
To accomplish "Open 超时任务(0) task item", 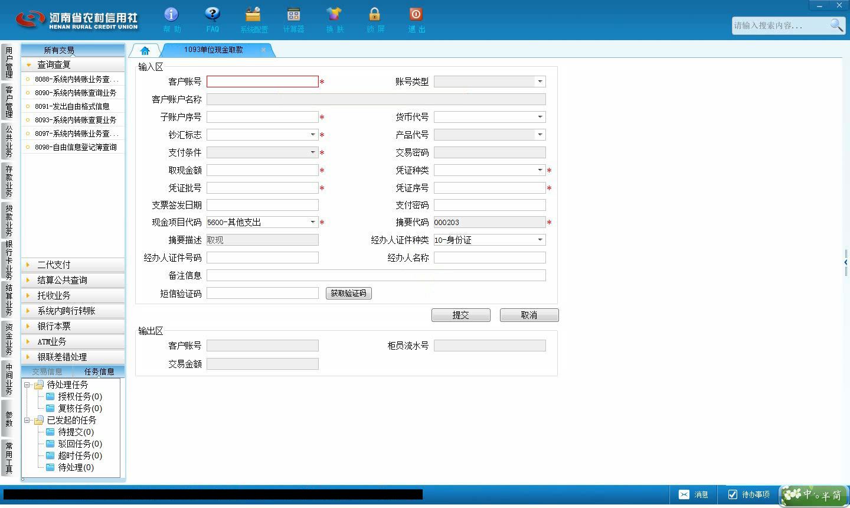I will [80, 455].
